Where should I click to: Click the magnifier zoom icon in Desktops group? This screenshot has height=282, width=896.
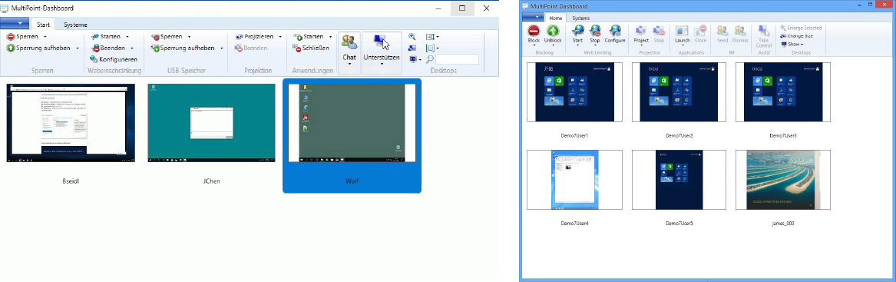[412, 37]
